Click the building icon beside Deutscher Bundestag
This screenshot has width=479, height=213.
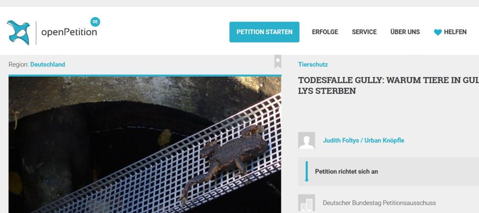pyautogui.click(x=306, y=203)
